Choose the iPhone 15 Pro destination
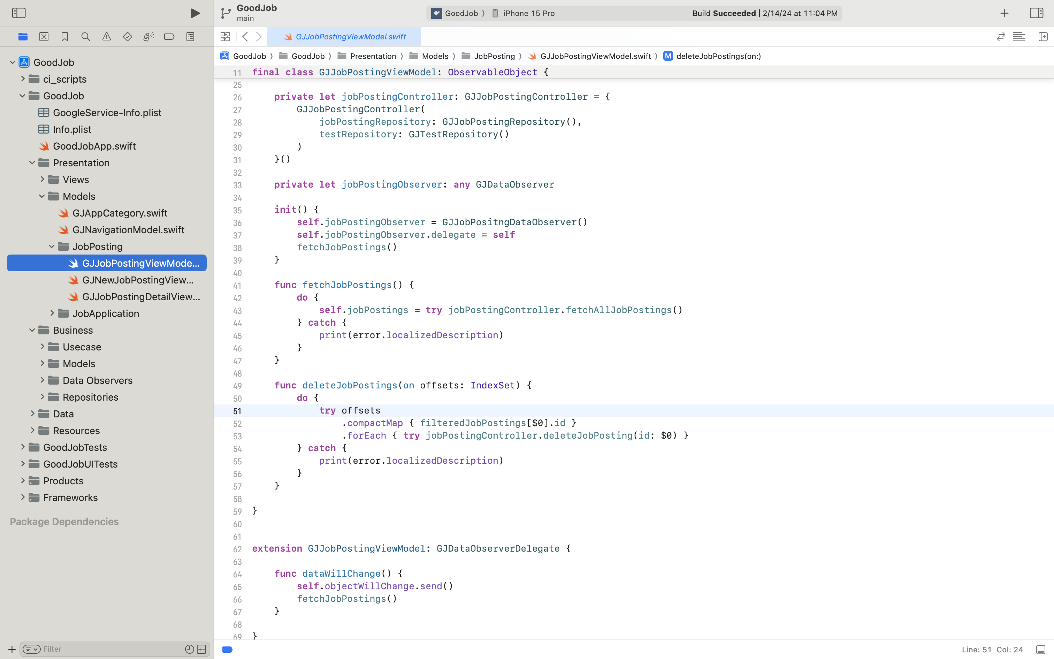The height and width of the screenshot is (659, 1054). pos(528,13)
